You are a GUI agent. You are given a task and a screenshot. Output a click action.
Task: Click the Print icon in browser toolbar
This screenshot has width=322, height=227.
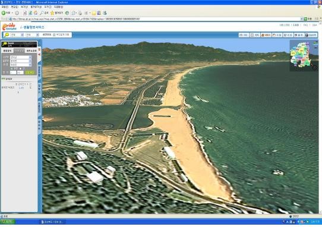[80, 13]
